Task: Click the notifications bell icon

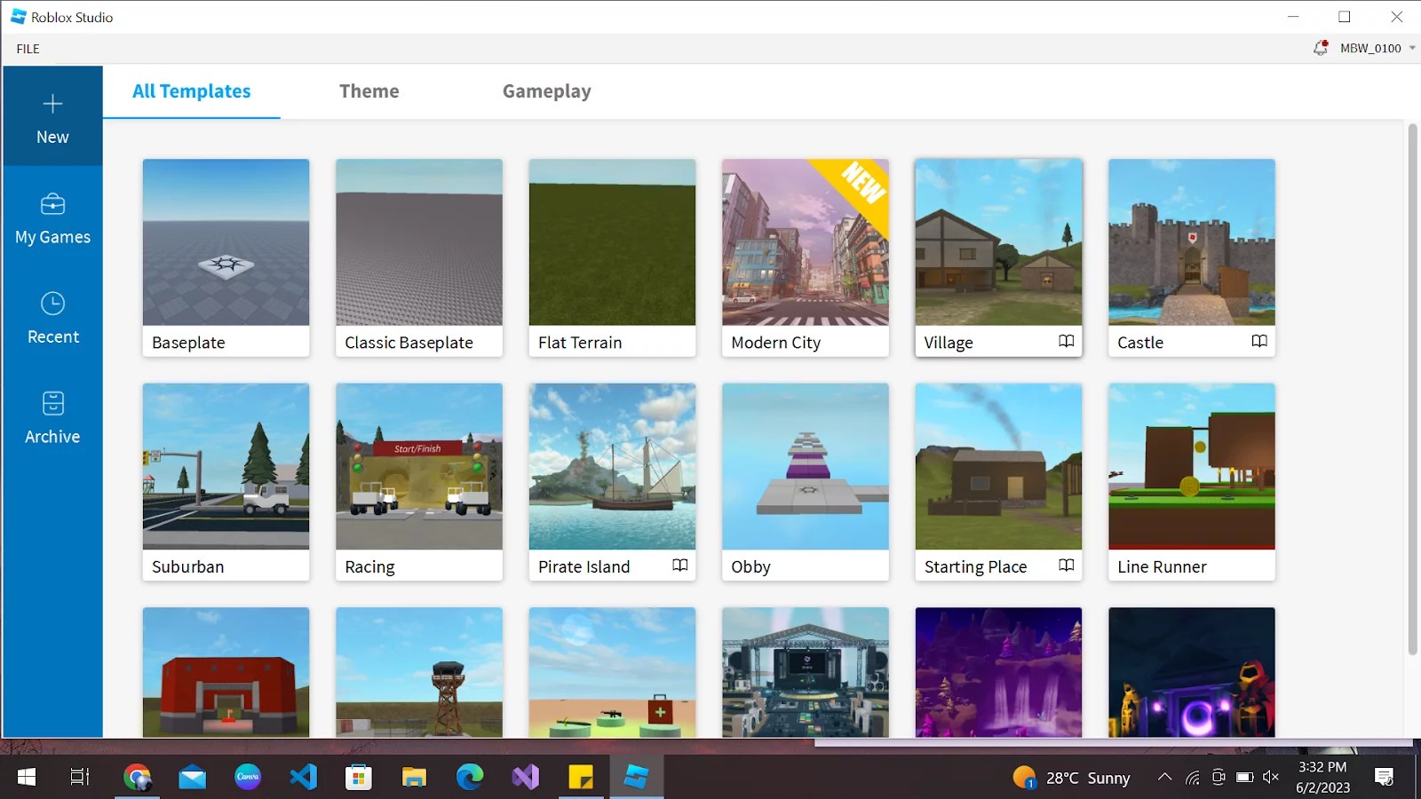Action: (x=1320, y=48)
